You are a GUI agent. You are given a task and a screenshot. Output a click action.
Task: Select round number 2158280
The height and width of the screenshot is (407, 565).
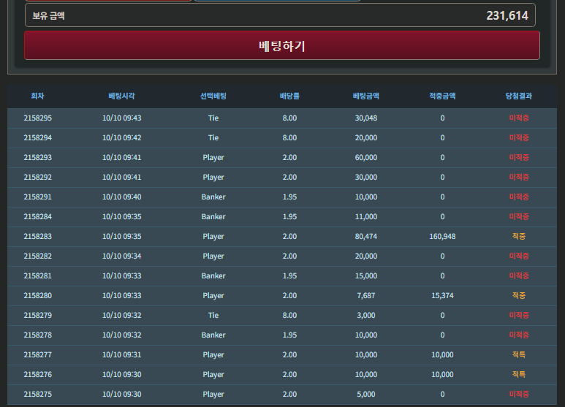pyautogui.click(x=38, y=296)
